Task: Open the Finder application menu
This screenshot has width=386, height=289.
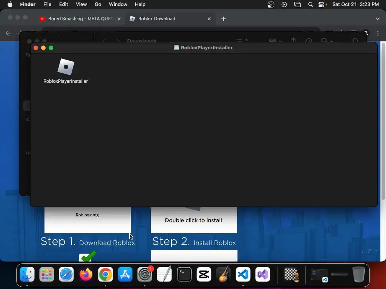Action: (28, 5)
